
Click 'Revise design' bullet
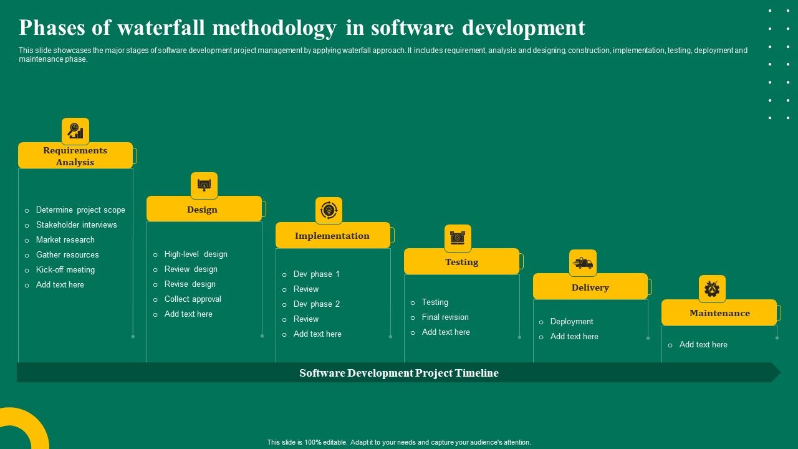point(190,284)
